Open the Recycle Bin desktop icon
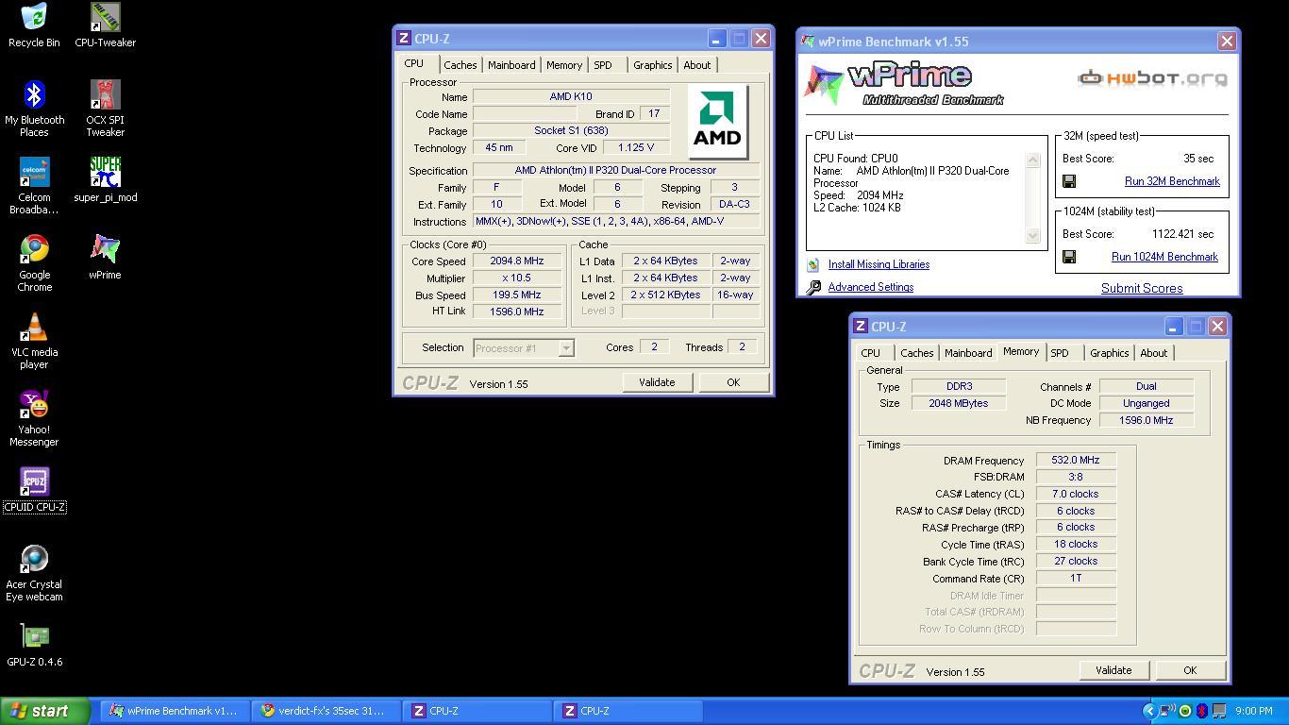The image size is (1289, 725). 34,25
